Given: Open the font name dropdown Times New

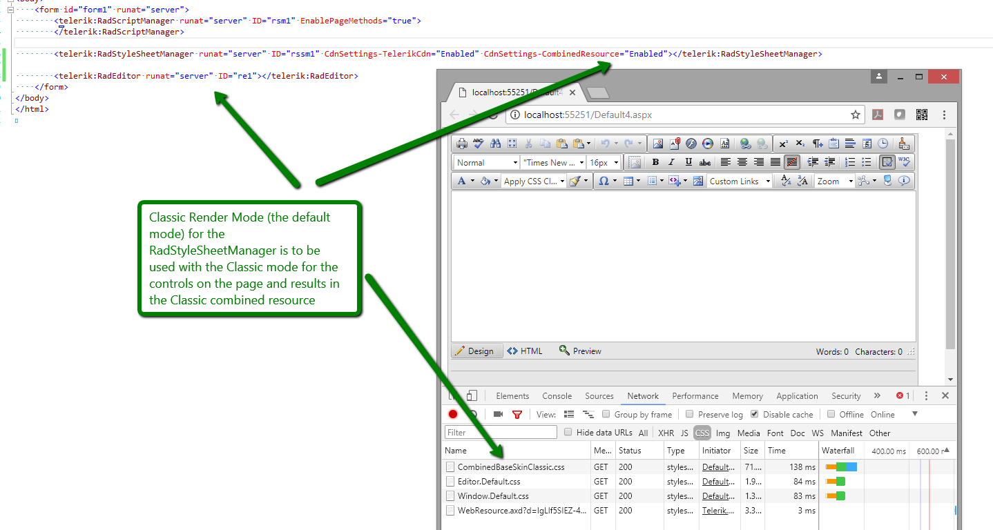Looking at the screenshot, I should pos(553,162).
